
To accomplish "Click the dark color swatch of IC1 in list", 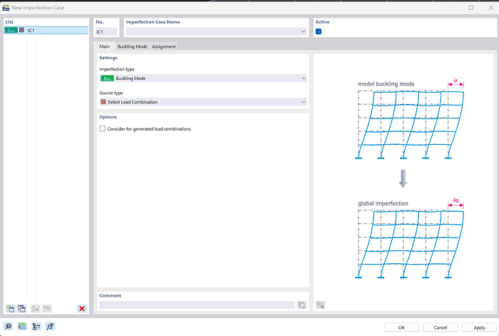I will [21, 30].
